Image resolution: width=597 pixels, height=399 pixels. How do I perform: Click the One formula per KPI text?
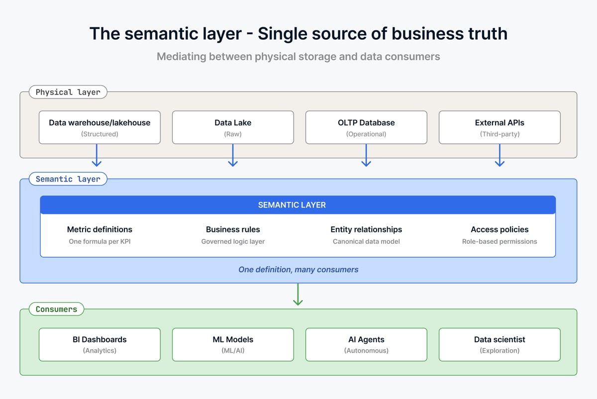pyautogui.click(x=99, y=241)
